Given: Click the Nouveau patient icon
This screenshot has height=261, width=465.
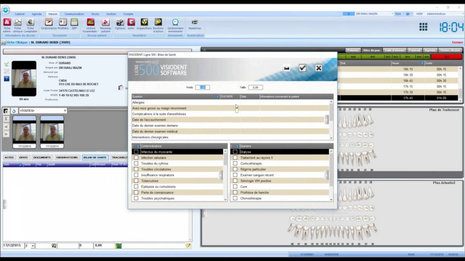Looking at the screenshot, I should click(105, 23).
